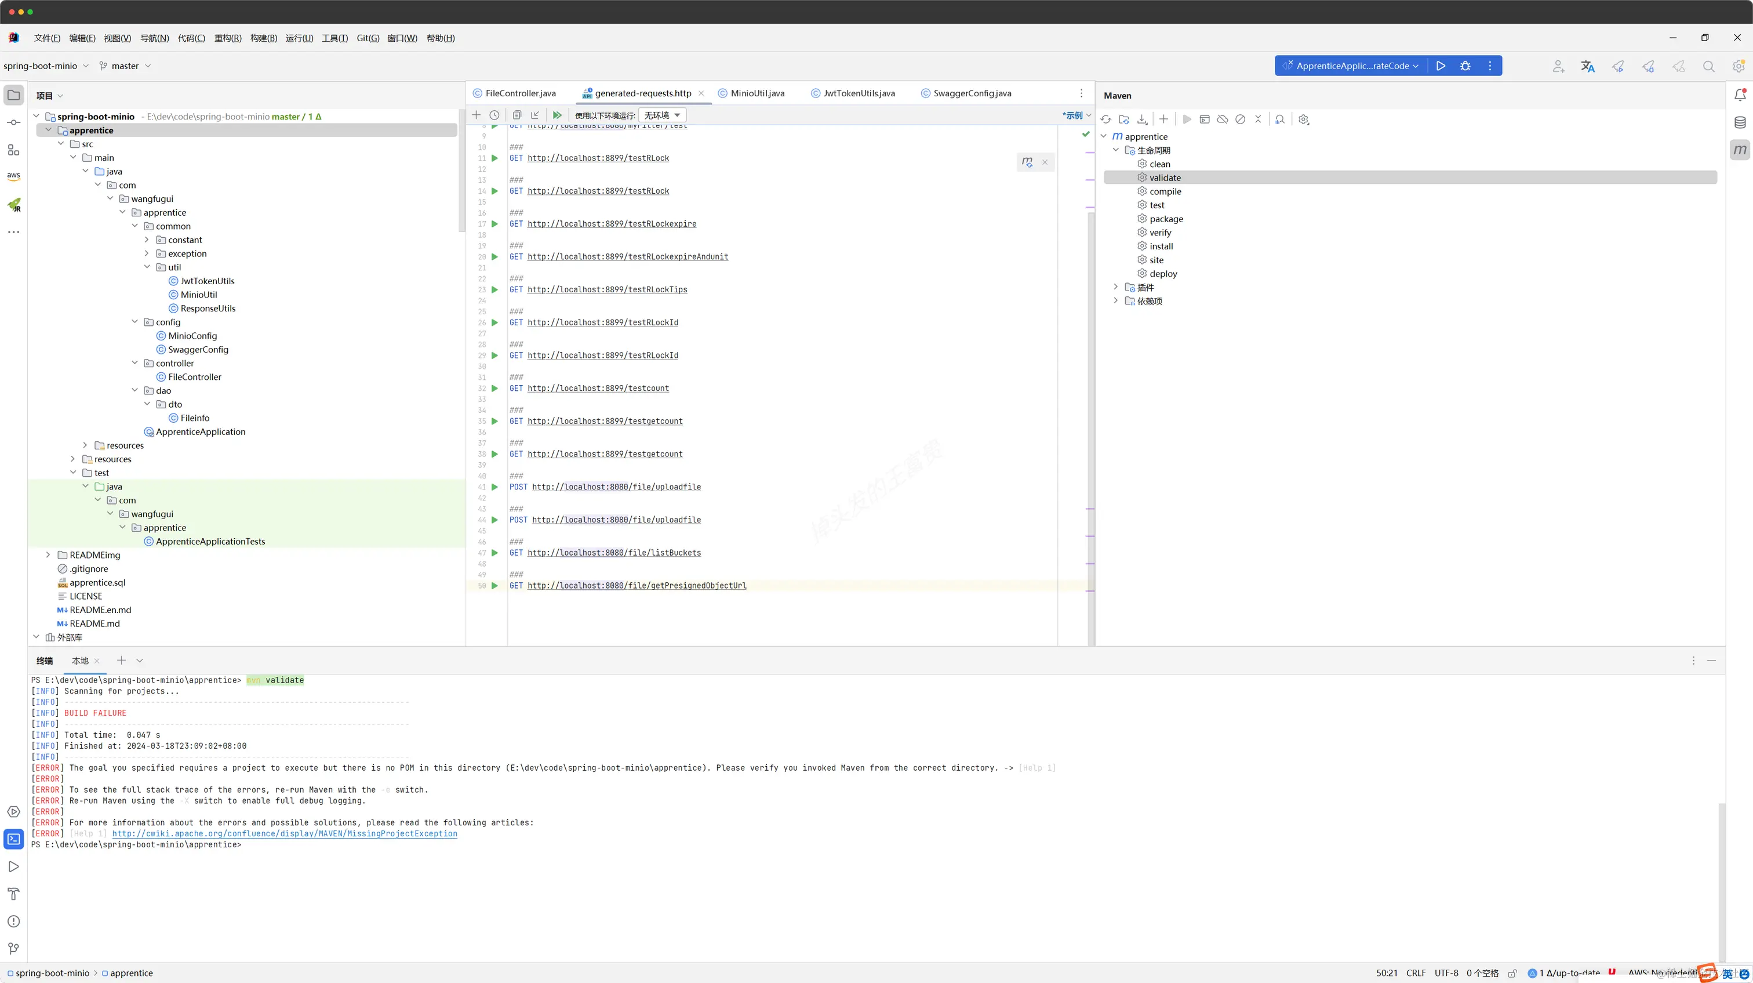
Task: Switch to MinioUtil.java tab
Action: tap(757, 93)
